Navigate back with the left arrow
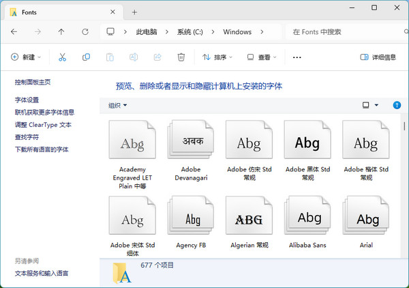The height and width of the screenshot is (288, 409). tap(14, 32)
